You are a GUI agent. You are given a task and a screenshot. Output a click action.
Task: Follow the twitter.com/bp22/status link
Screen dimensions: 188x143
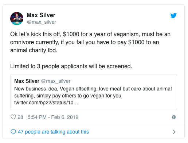[46, 103]
